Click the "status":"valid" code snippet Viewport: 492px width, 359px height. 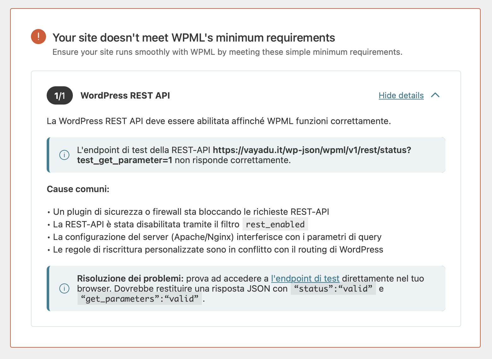point(333,288)
